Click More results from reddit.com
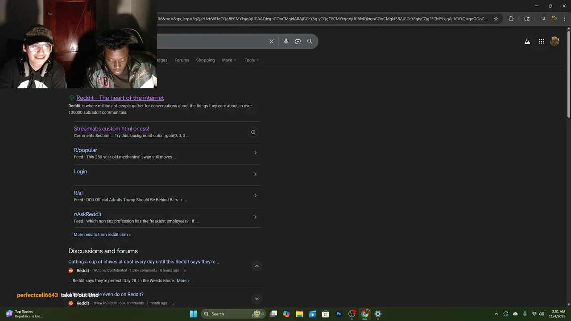 (102, 235)
